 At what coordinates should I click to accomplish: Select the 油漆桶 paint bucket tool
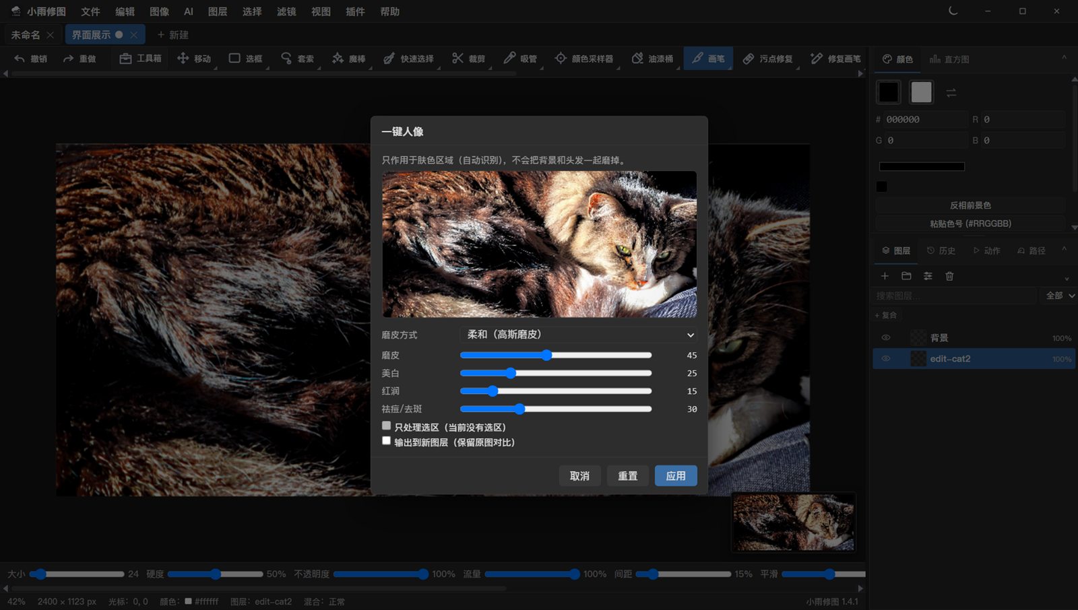pyautogui.click(x=652, y=59)
